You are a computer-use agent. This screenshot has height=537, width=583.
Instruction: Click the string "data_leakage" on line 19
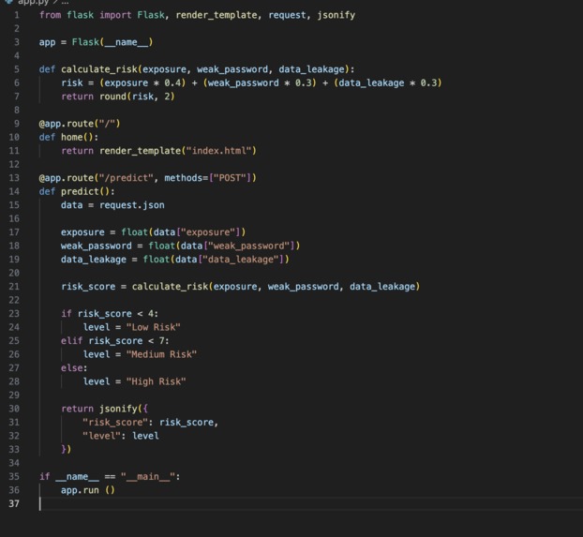click(241, 260)
